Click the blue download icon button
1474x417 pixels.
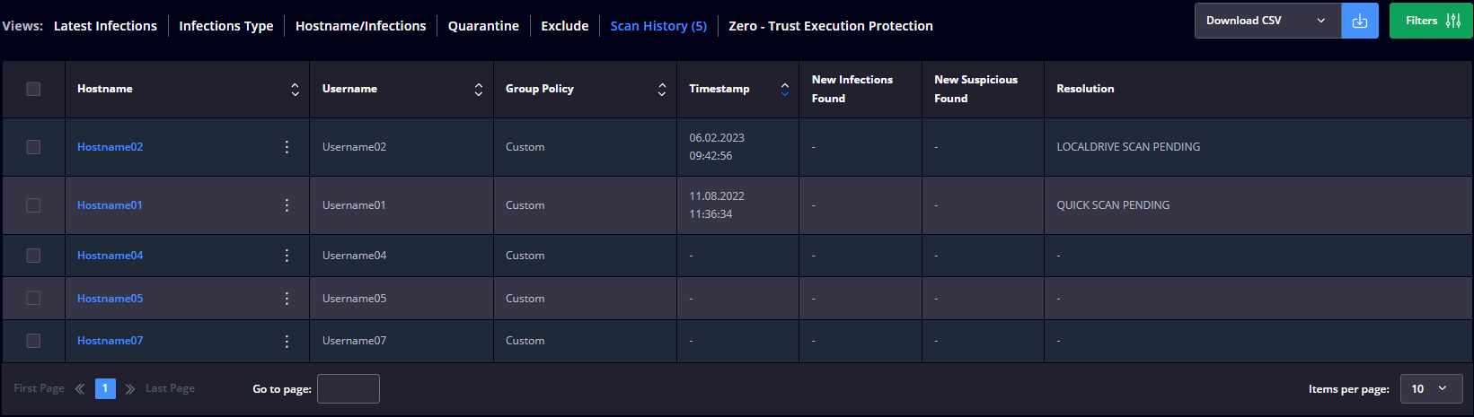(x=1360, y=21)
